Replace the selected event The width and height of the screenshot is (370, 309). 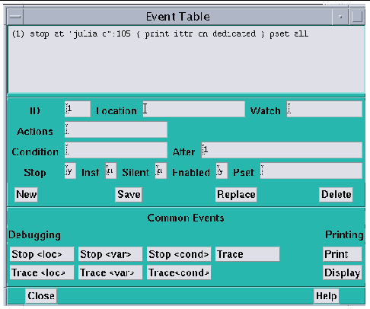pyautogui.click(x=236, y=195)
